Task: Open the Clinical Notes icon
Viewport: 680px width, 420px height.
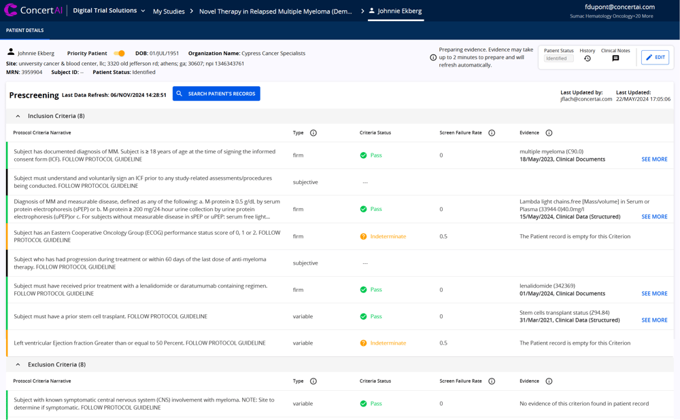Action: pos(615,59)
